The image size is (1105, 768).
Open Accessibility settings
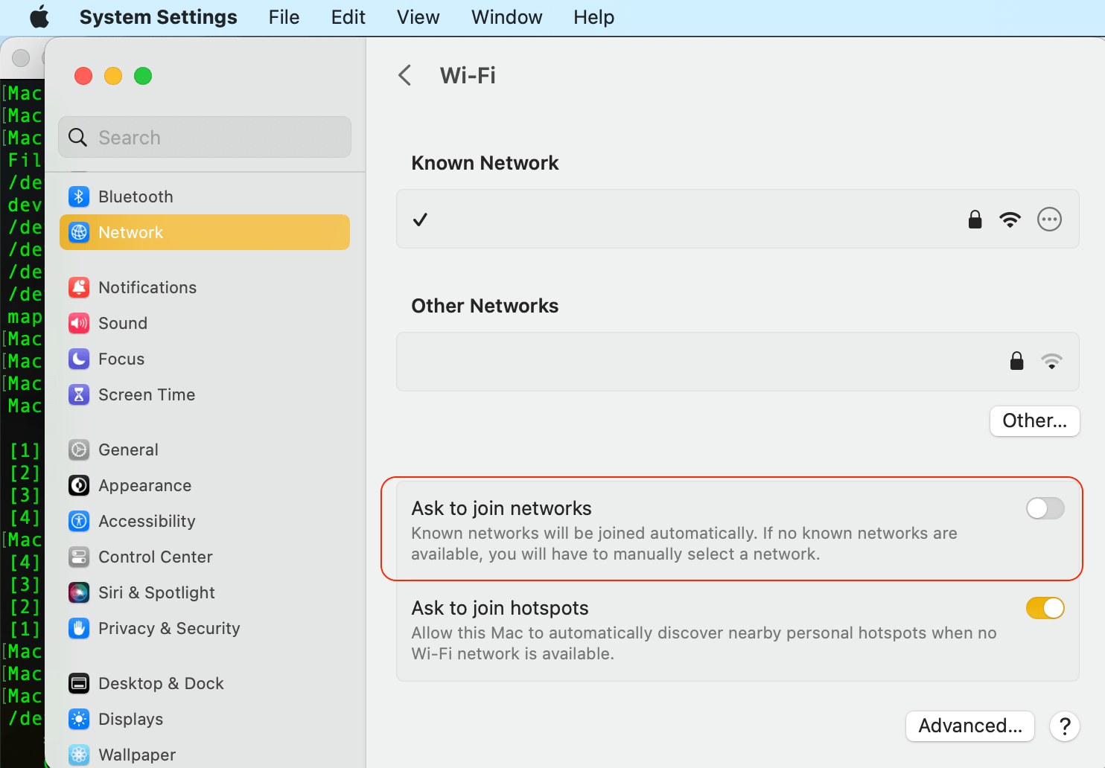pyautogui.click(x=147, y=521)
